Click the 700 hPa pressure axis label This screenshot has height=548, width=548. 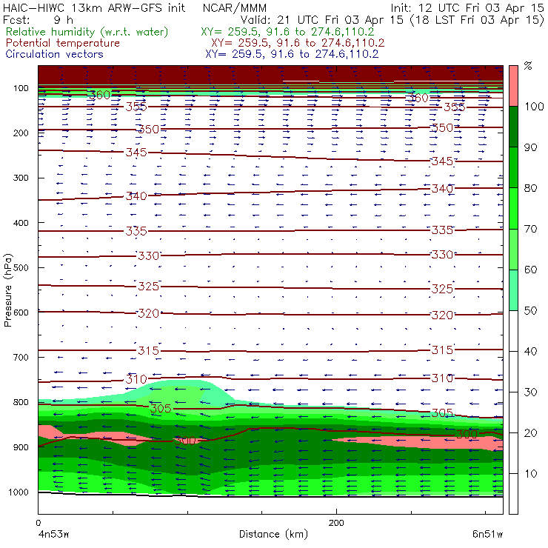[x=21, y=357]
